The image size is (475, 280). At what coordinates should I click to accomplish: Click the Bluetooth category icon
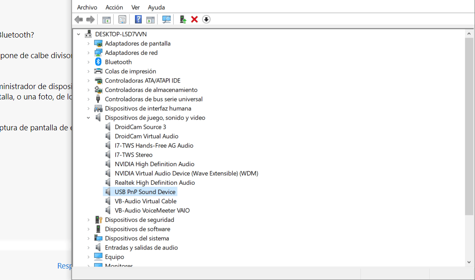point(98,62)
